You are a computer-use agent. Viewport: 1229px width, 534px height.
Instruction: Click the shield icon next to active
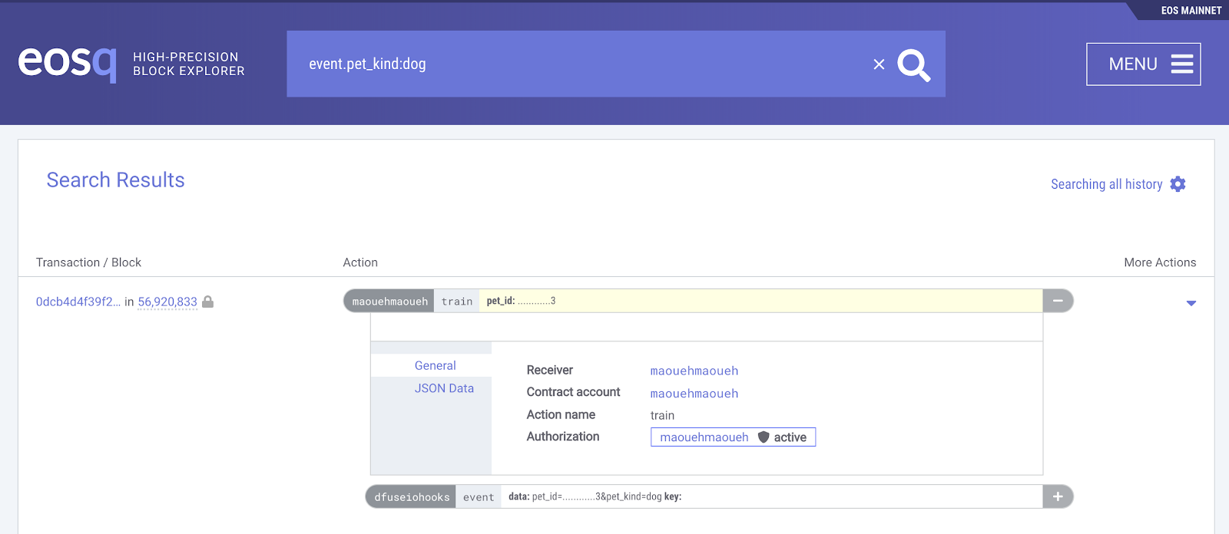pyautogui.click(x=764, y=437)
